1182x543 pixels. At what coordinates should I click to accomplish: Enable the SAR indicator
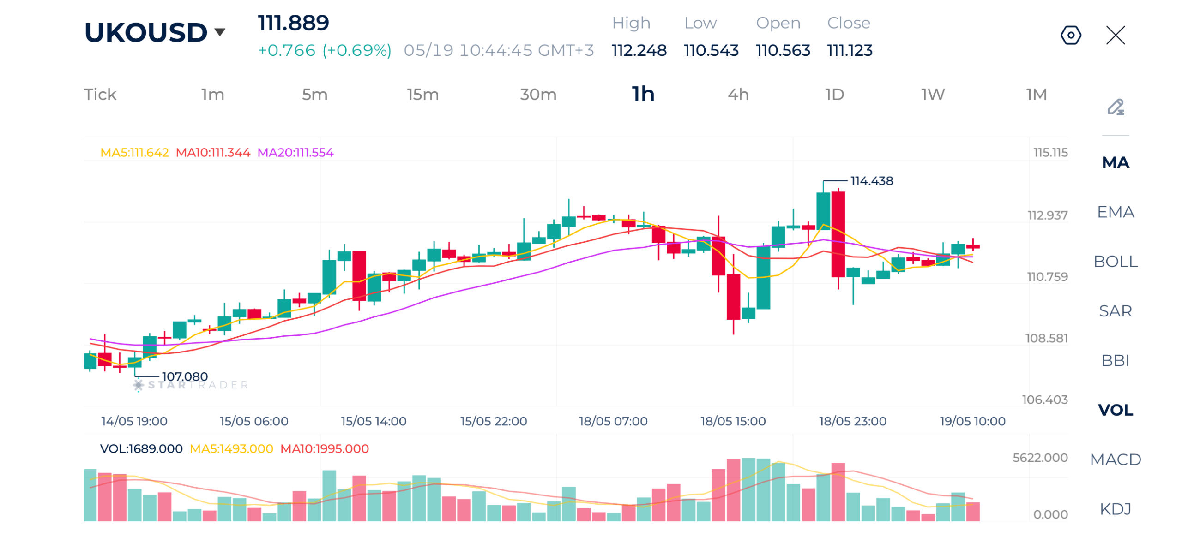point(1115,310)
